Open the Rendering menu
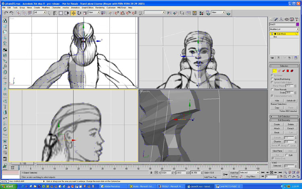 coord(100,7)
